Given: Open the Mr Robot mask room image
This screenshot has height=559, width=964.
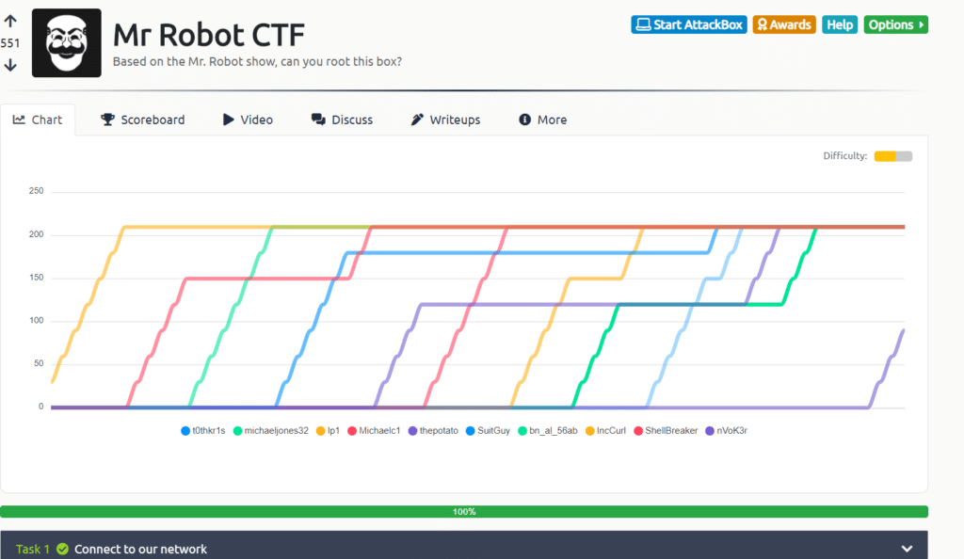Looking at the screenshot, I should pyautogui.click(x=67, y=43).
